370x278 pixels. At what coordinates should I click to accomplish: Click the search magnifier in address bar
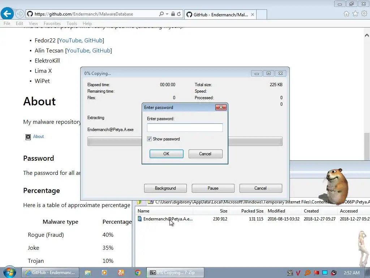click(161, 14)
